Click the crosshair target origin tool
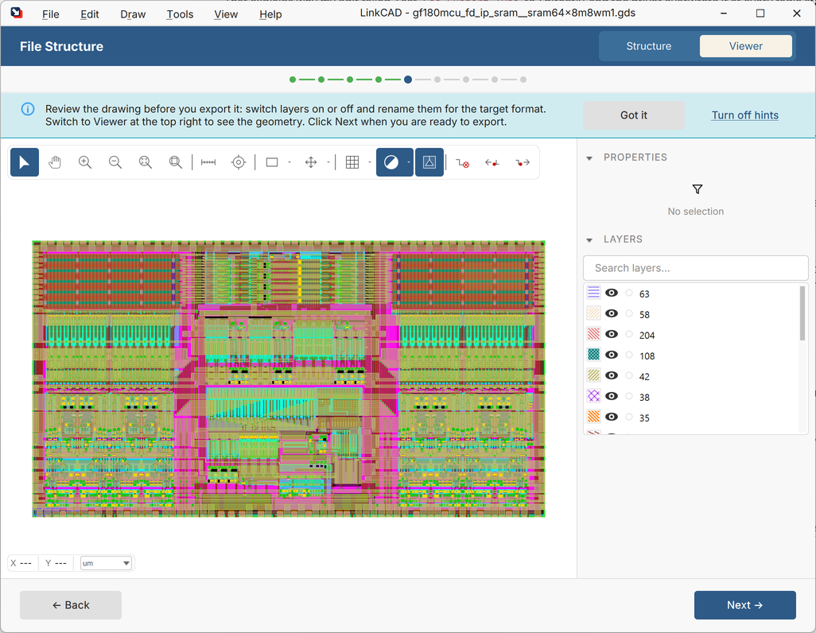 tap(239, 162)
